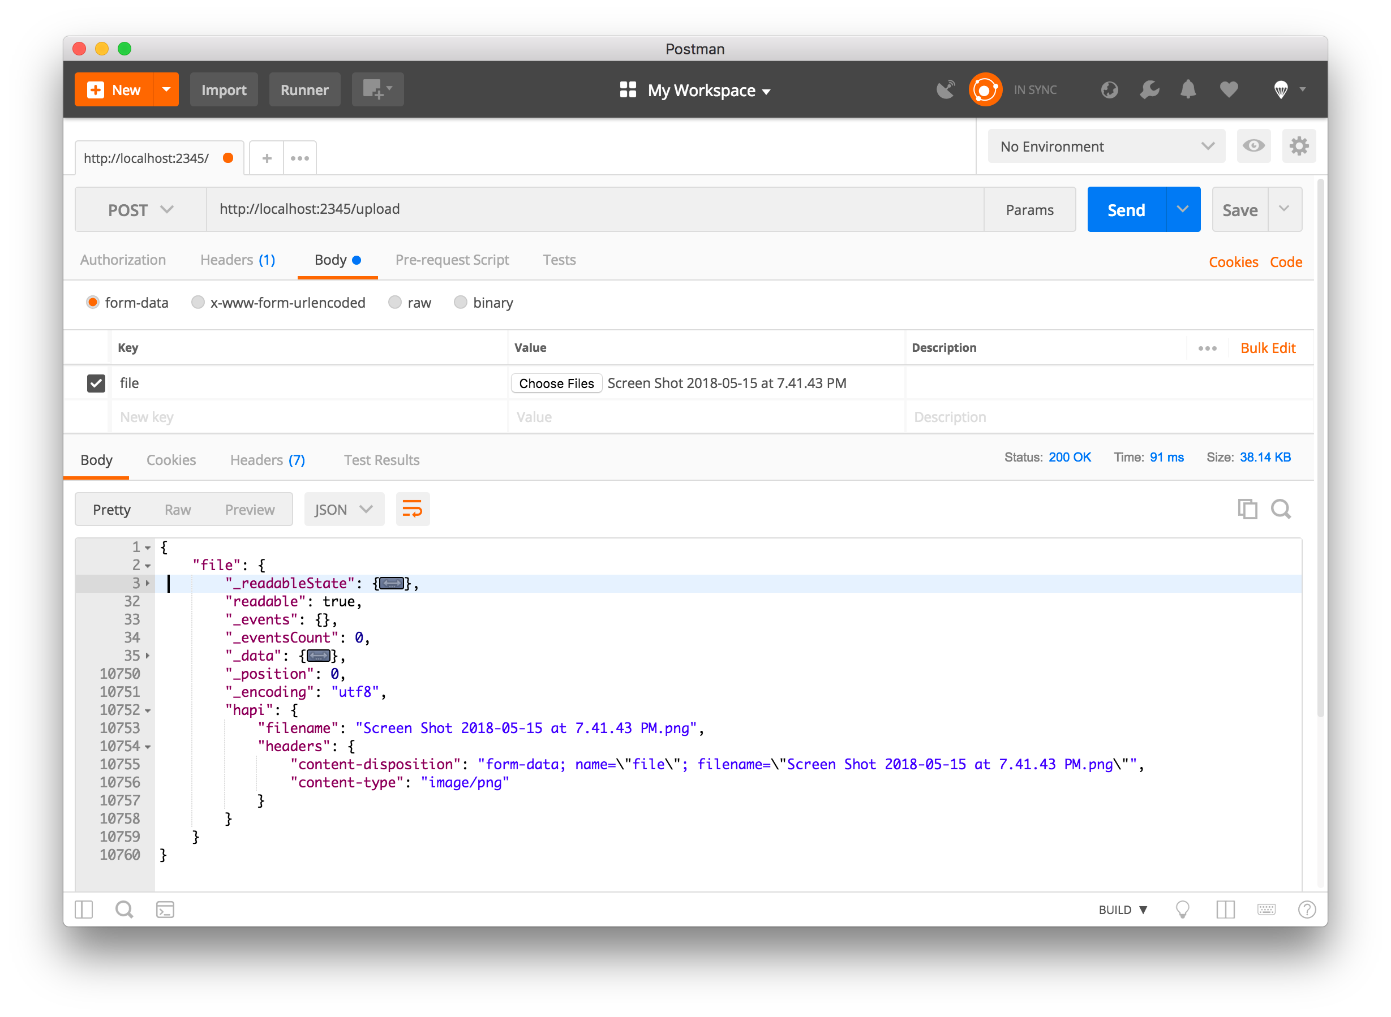Open the notifications bell icon
The height and width of the screenshot is (1017, 1391).
1188,90
